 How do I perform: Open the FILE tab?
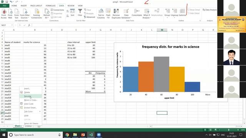click(x=5, y=6)
